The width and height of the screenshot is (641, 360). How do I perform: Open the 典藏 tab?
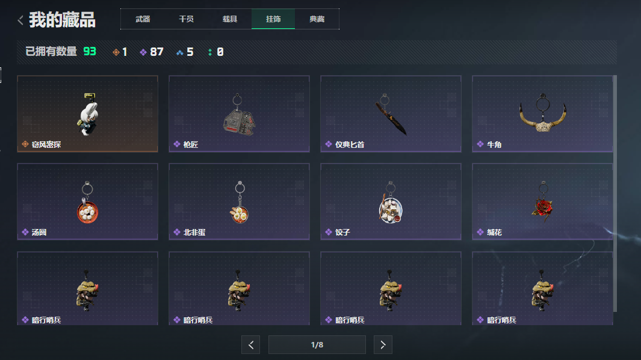coord(317,19)
